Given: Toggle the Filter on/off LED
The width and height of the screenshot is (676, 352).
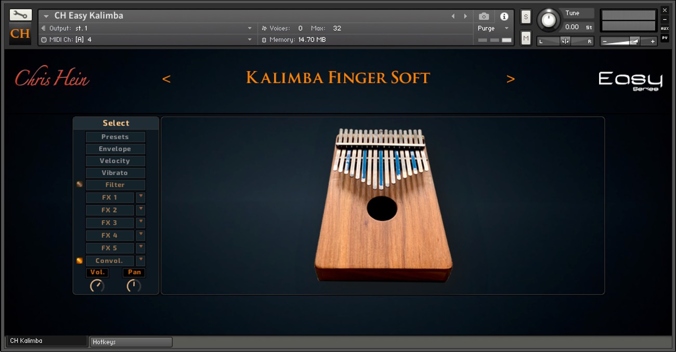Looking at the screenshot, I should (80, 184).
